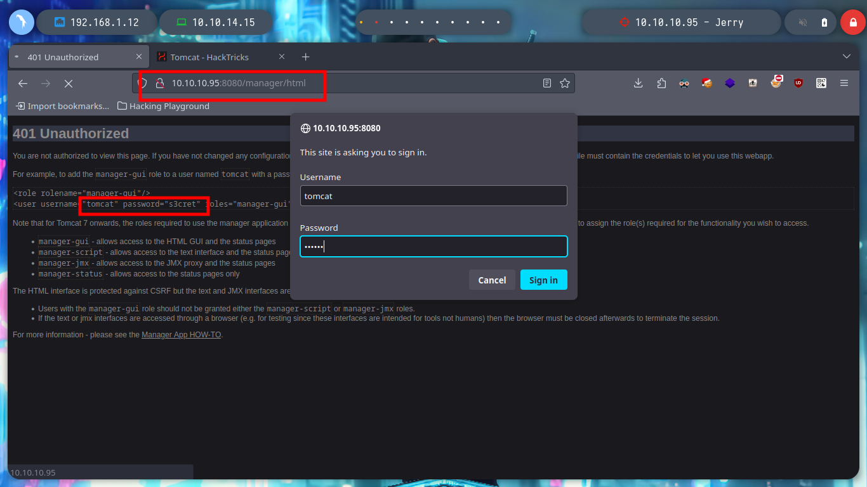Select the first workspace dot indicator
This screenshot has height=487, width=867.
click(x=361, y=22)
